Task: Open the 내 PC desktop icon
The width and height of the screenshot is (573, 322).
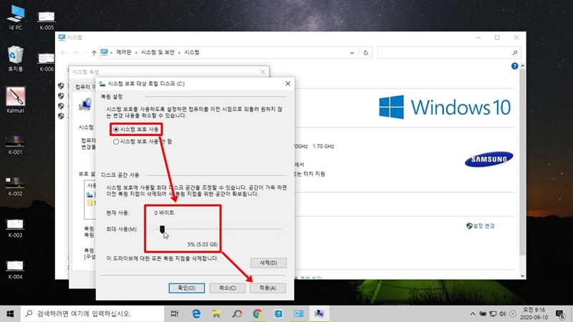Action: pos(15,17)
